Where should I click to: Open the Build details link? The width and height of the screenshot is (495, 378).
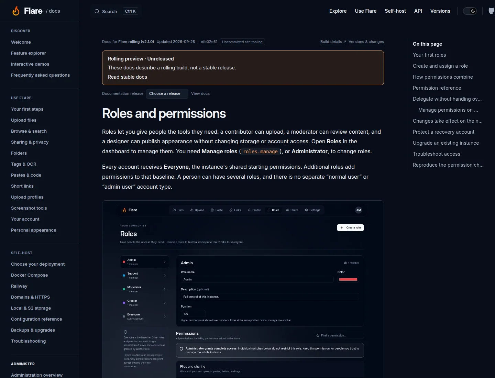333,42
